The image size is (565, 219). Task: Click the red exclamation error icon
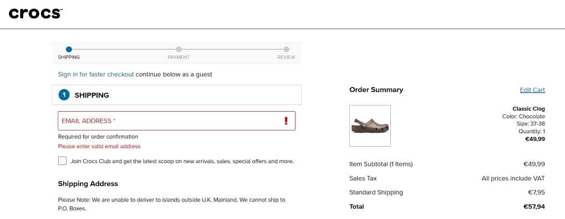(286, 121)
